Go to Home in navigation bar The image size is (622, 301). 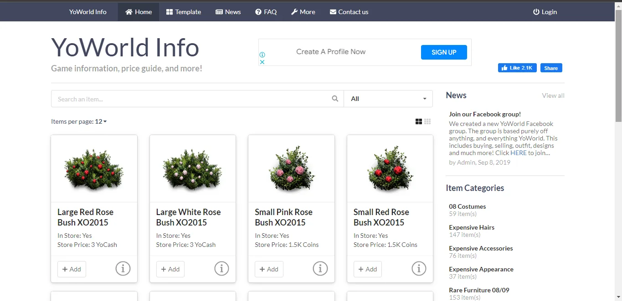click(x=139, y=12)
